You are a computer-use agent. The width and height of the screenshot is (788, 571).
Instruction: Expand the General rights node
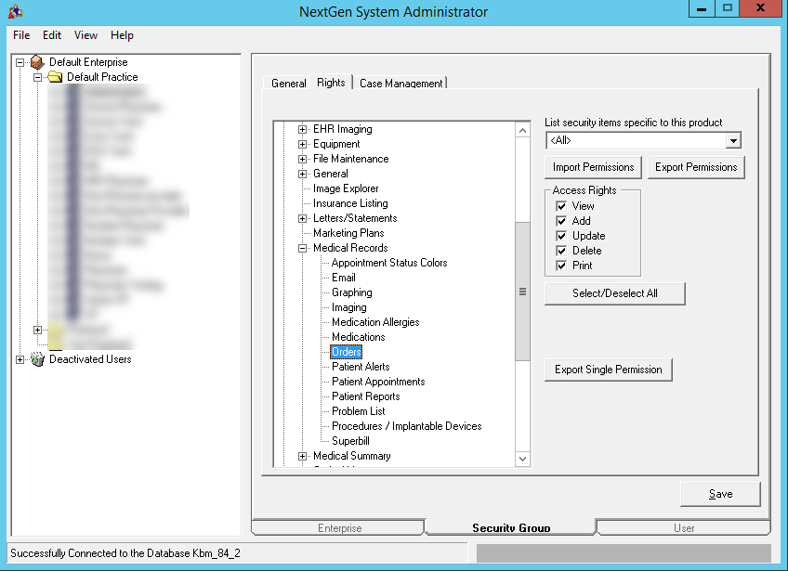tap(302, 175)
